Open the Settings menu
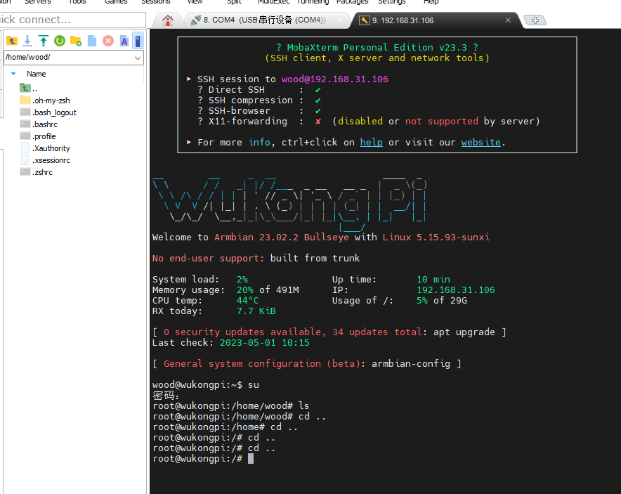The width and height of the screenshot is (621, 494). (x=392, y=2)
